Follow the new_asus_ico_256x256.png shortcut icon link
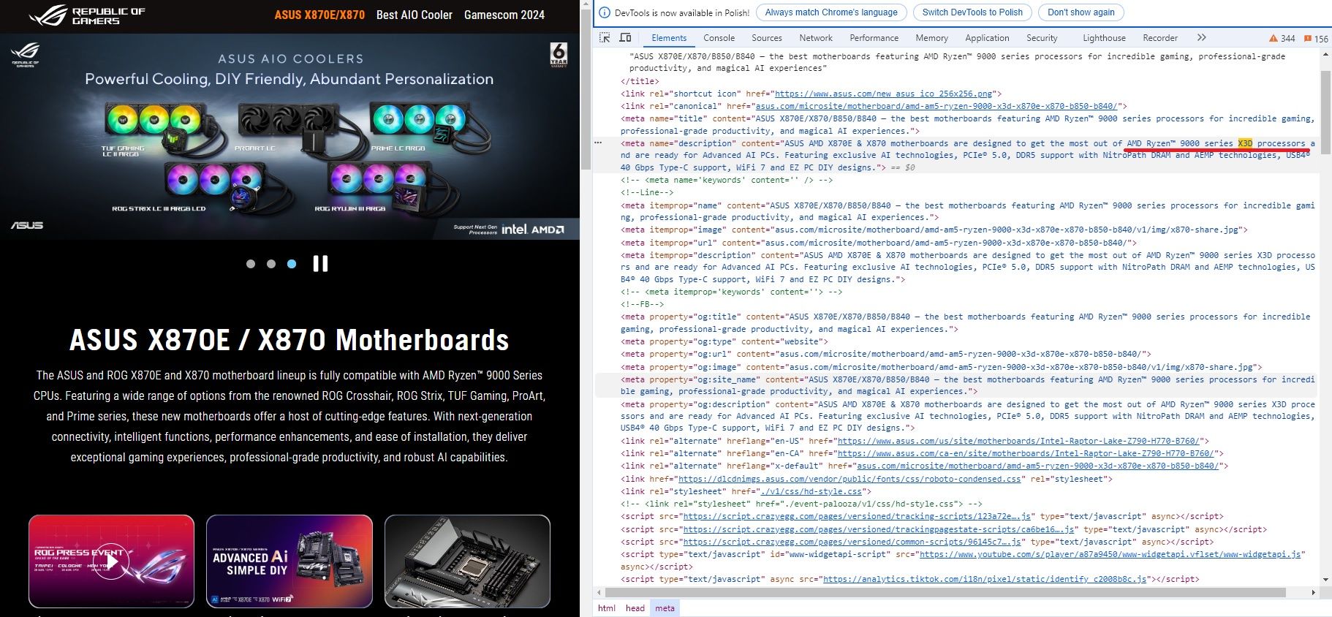1332x617 pixels. 884,94
